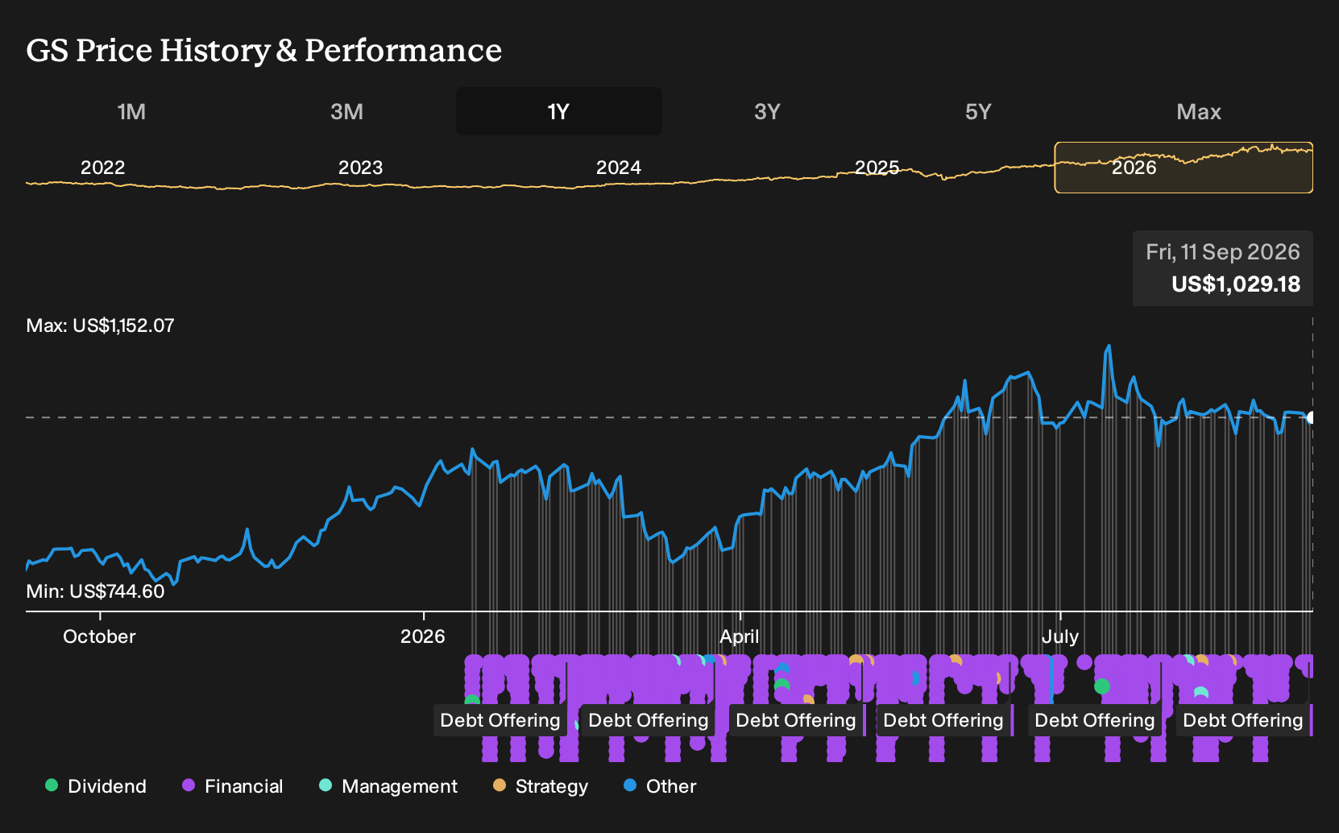Click the 2026 label on the main chart axis
The height and width of the screenshot is (833, 1339).
422,636
